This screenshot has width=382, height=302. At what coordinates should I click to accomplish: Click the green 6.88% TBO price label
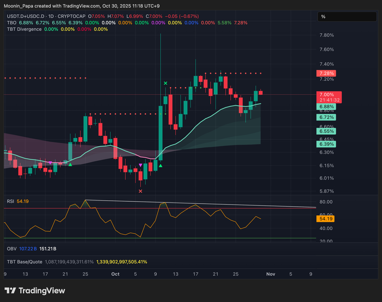click(x=326, y=106)
